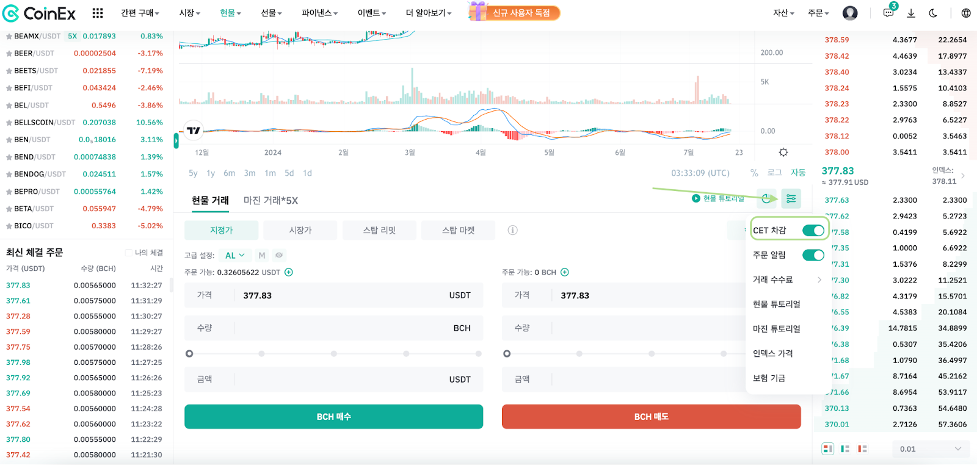Click the buy amount slider handle
977x465 pixels.
click(x=189, y=353)
